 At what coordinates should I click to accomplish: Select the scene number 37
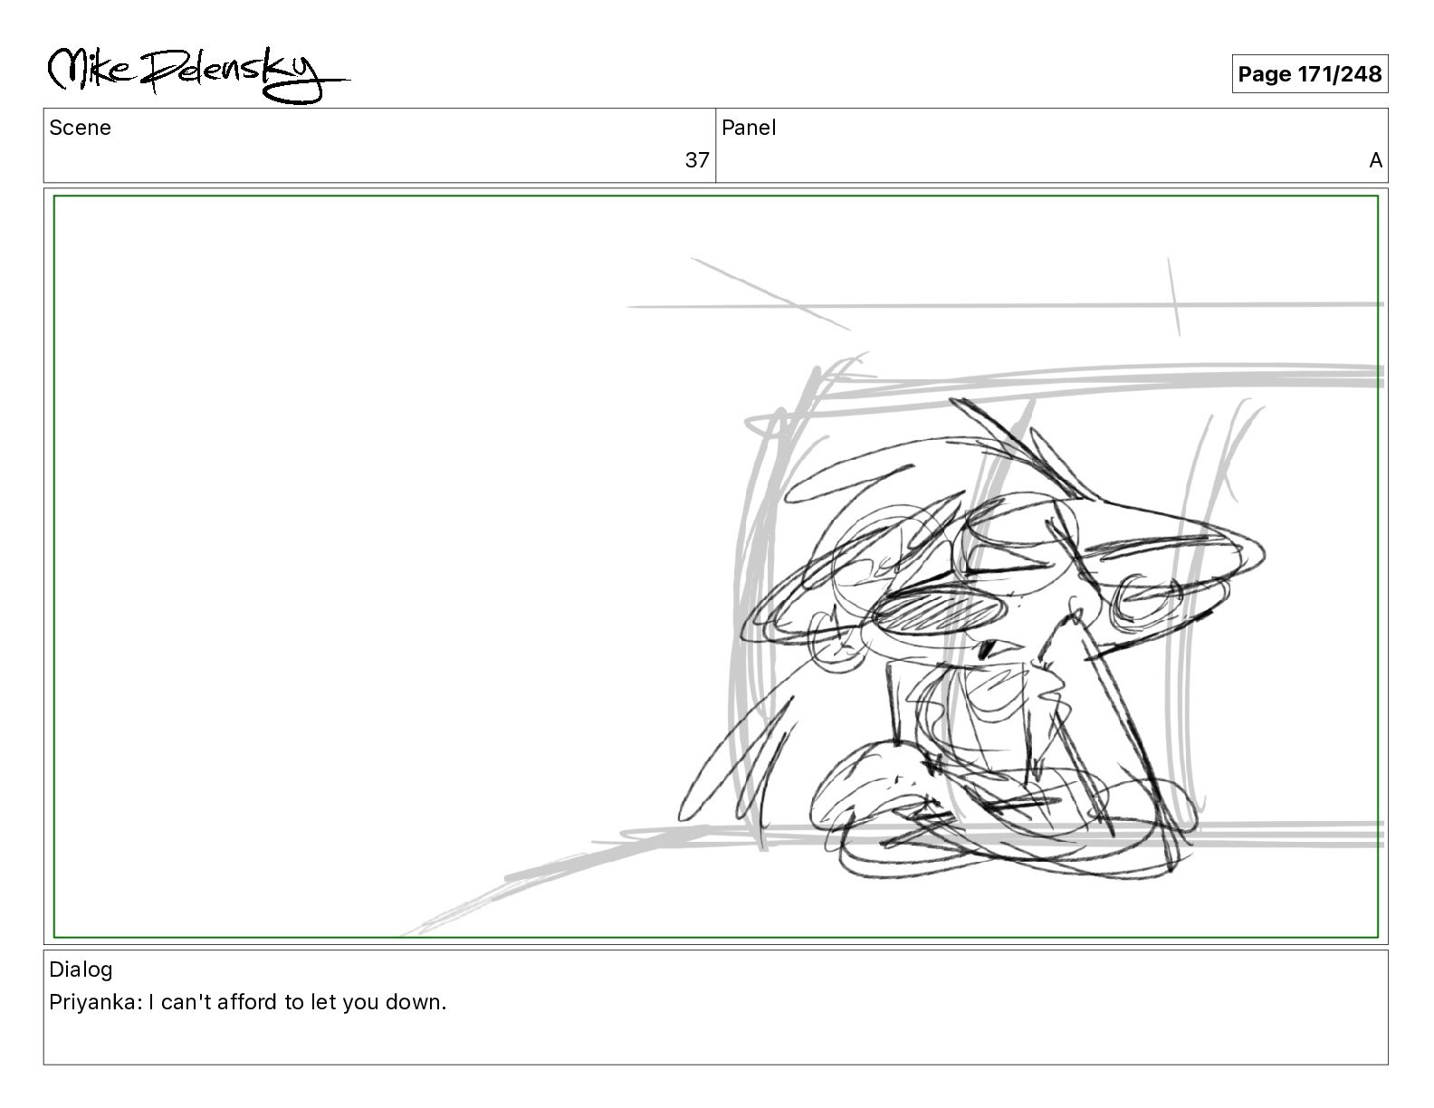coord(697,160)
